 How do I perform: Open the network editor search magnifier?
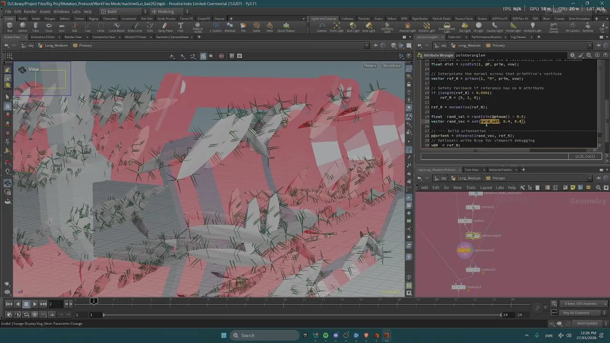[599, 188]
